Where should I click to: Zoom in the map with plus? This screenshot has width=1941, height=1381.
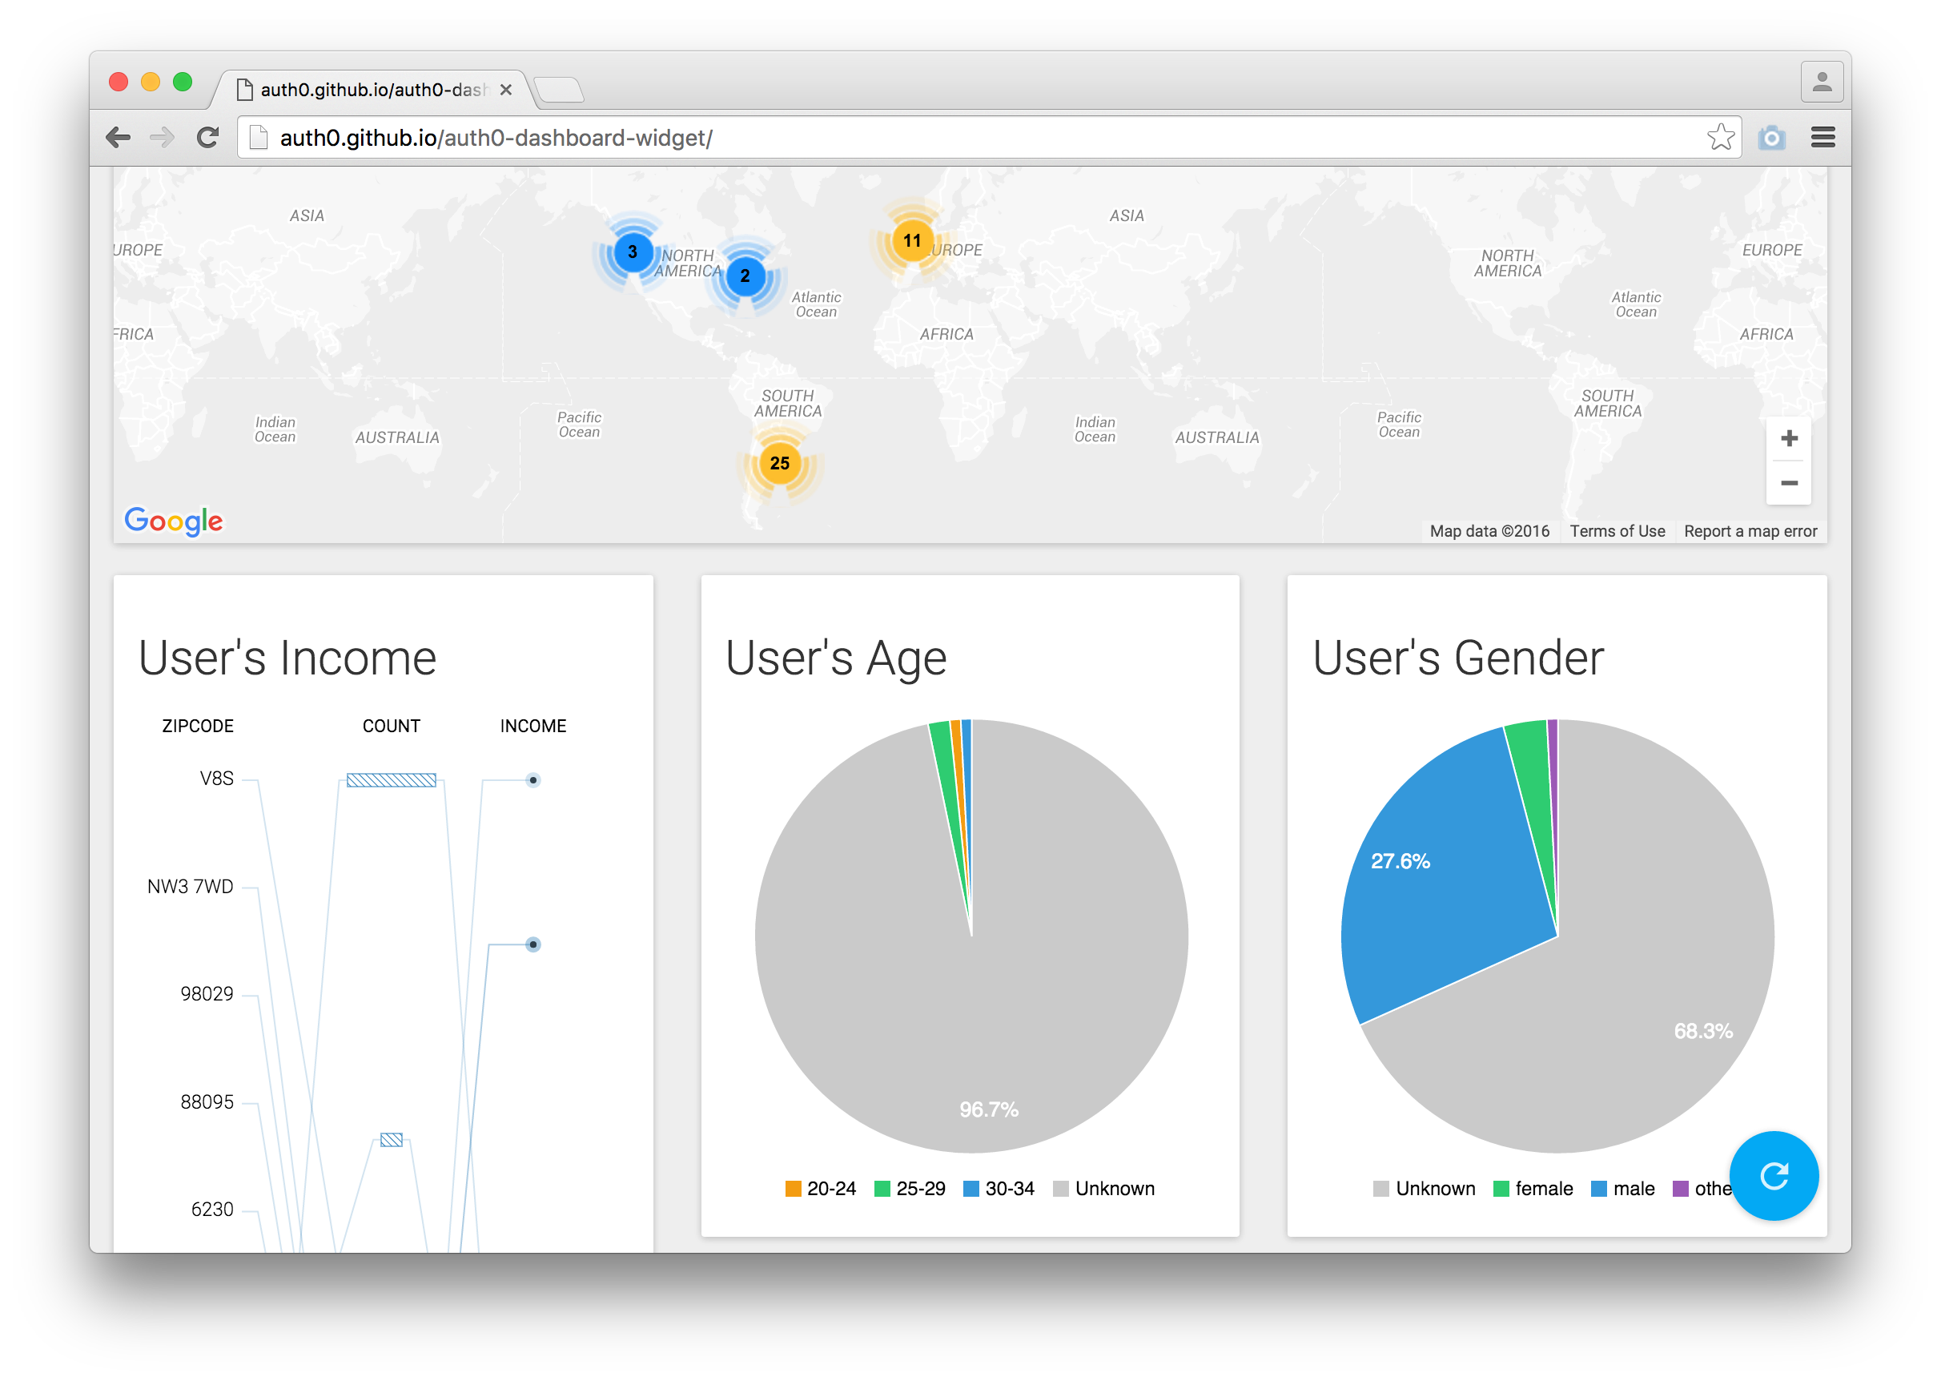click(1789, 438)
